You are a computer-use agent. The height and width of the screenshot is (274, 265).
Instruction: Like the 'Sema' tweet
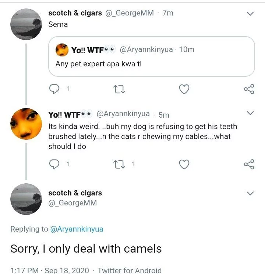tap(184, 89)
